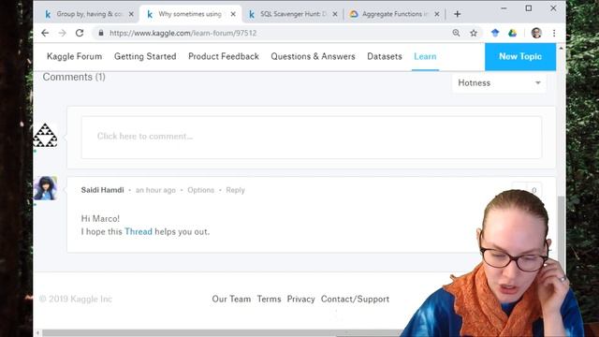The height and width of the screenshot is (337, 599).
Task: Open the Contact/Support footer link
Action: (355, 300)
